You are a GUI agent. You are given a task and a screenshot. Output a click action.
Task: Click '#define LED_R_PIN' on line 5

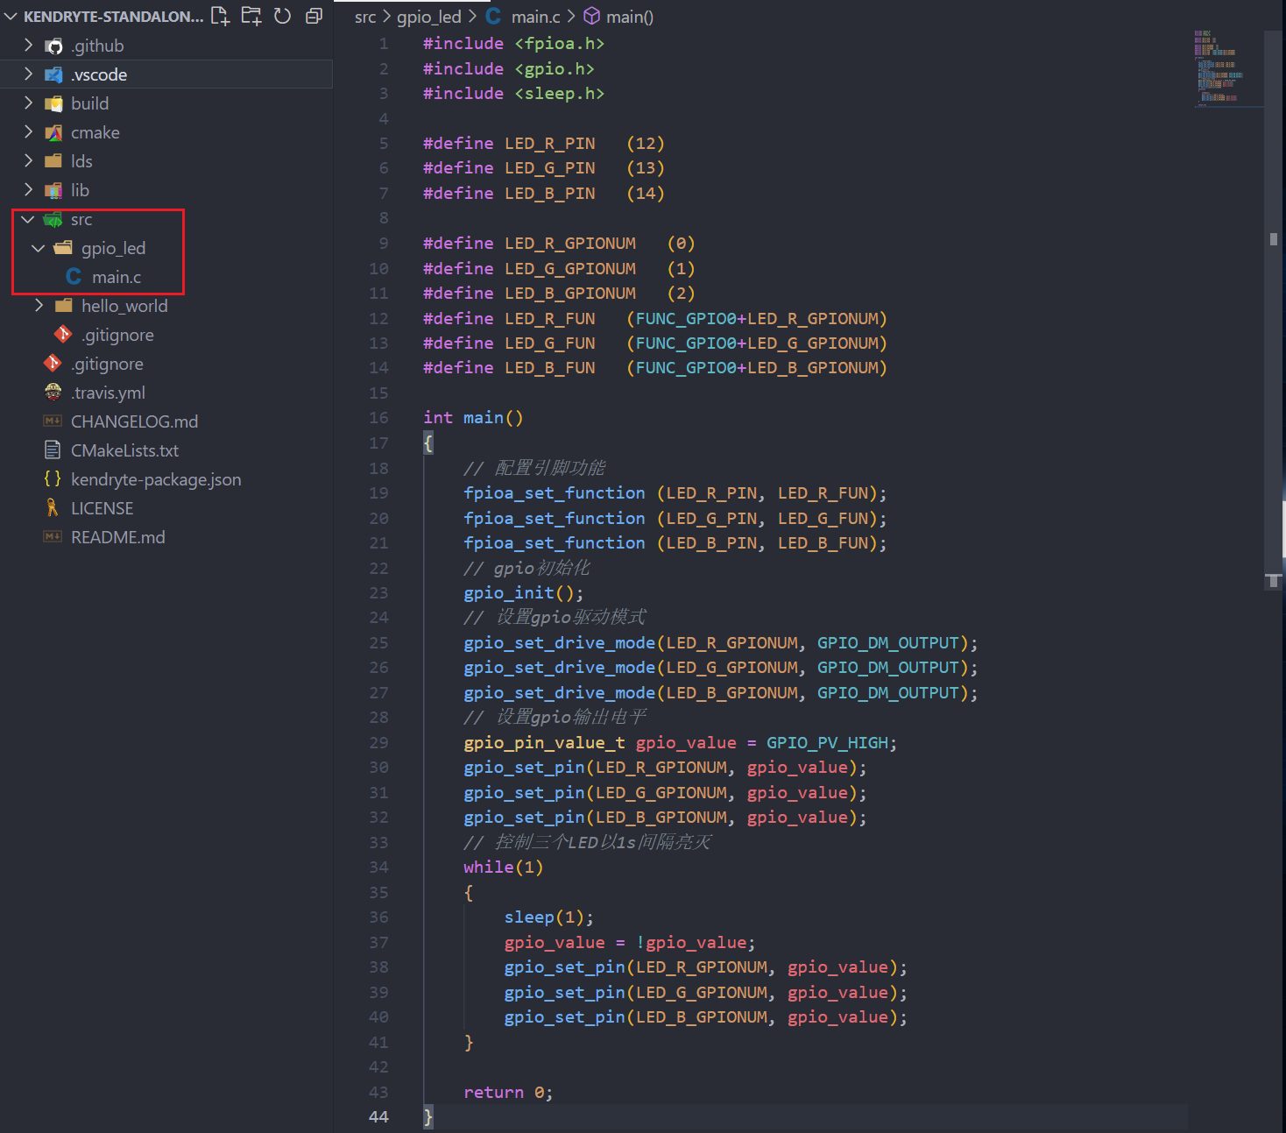pos(509,143)
